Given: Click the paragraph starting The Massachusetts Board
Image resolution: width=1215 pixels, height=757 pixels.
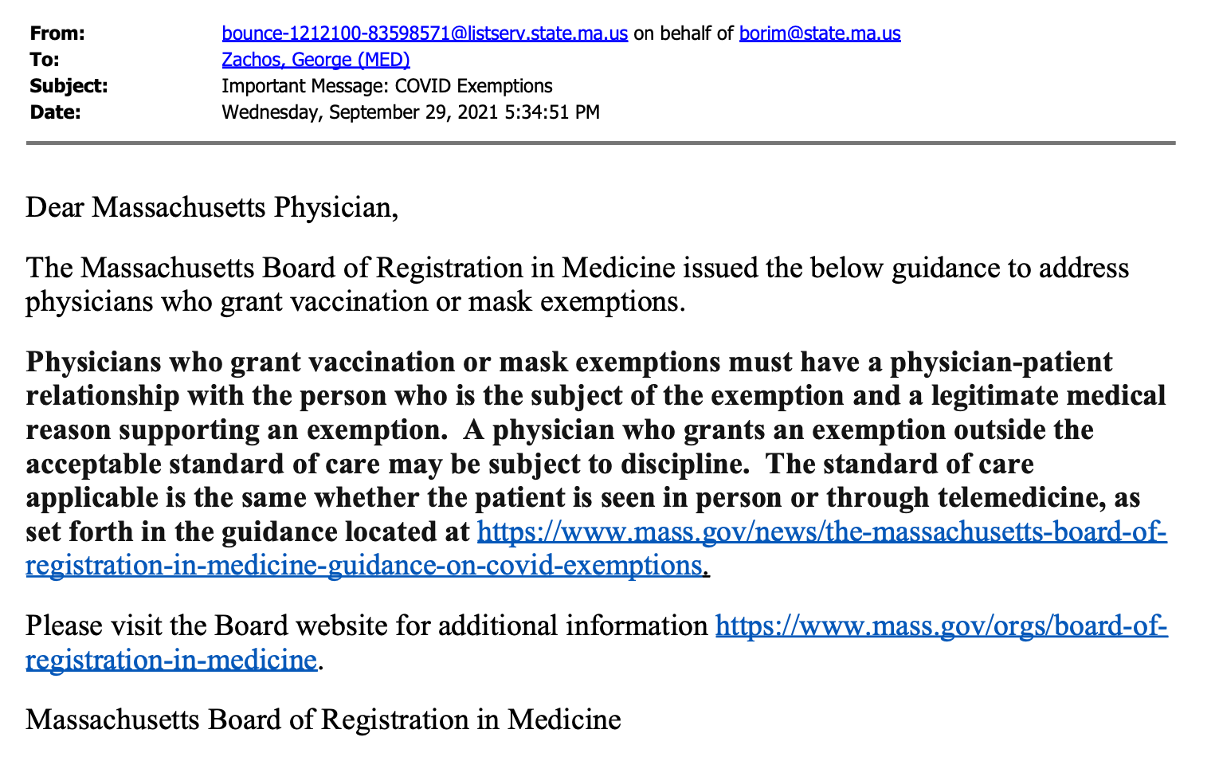Looking at the screenshot, I should (578, 284).
